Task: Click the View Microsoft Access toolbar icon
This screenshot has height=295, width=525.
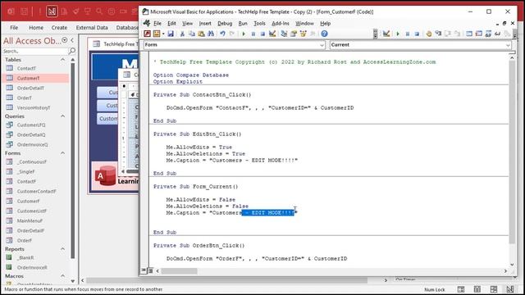Action: coord(147,34)
